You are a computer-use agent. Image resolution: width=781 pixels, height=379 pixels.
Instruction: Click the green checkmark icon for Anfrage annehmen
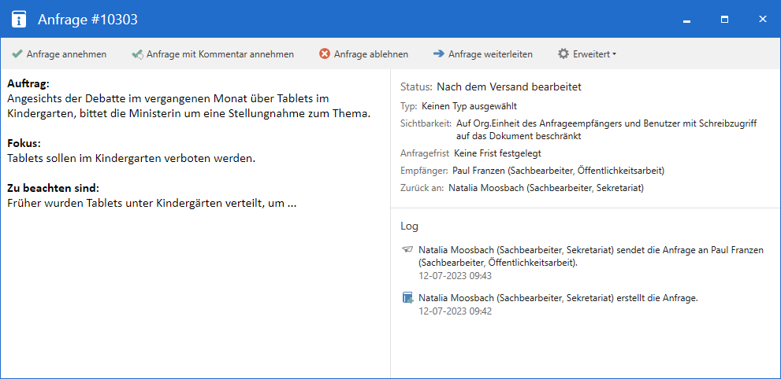[17, 54]
